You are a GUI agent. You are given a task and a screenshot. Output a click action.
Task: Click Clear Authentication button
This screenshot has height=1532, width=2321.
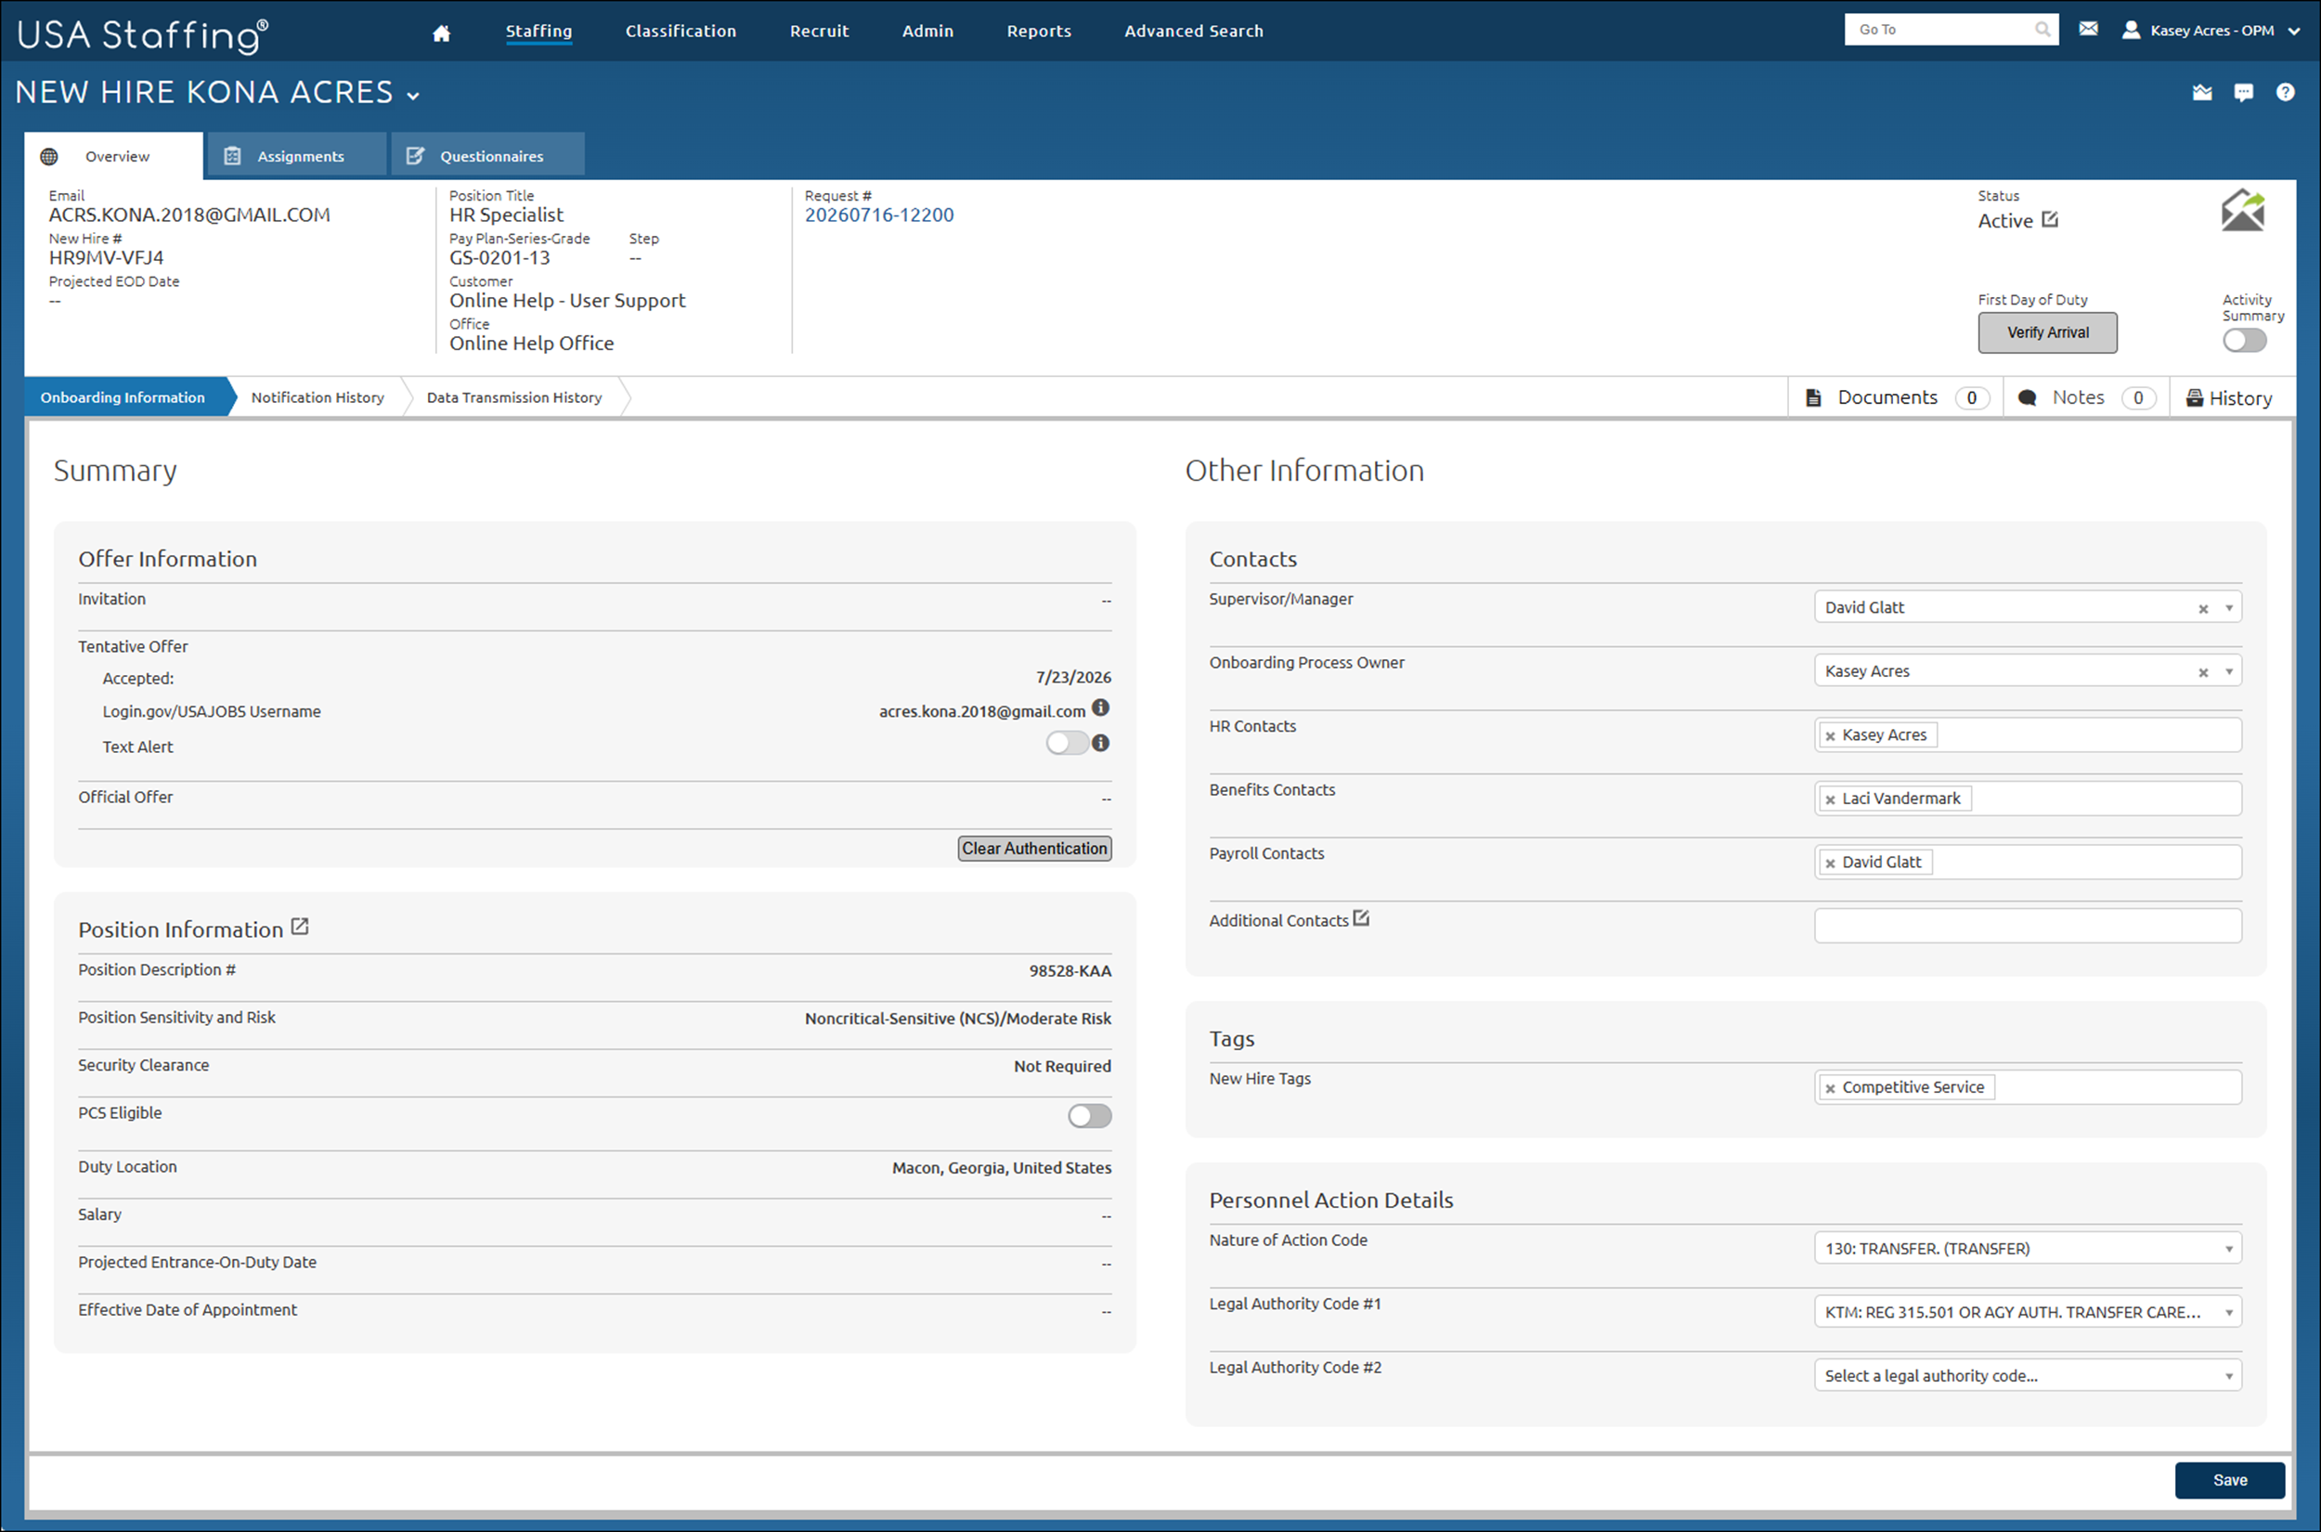tap(1034, 848)
